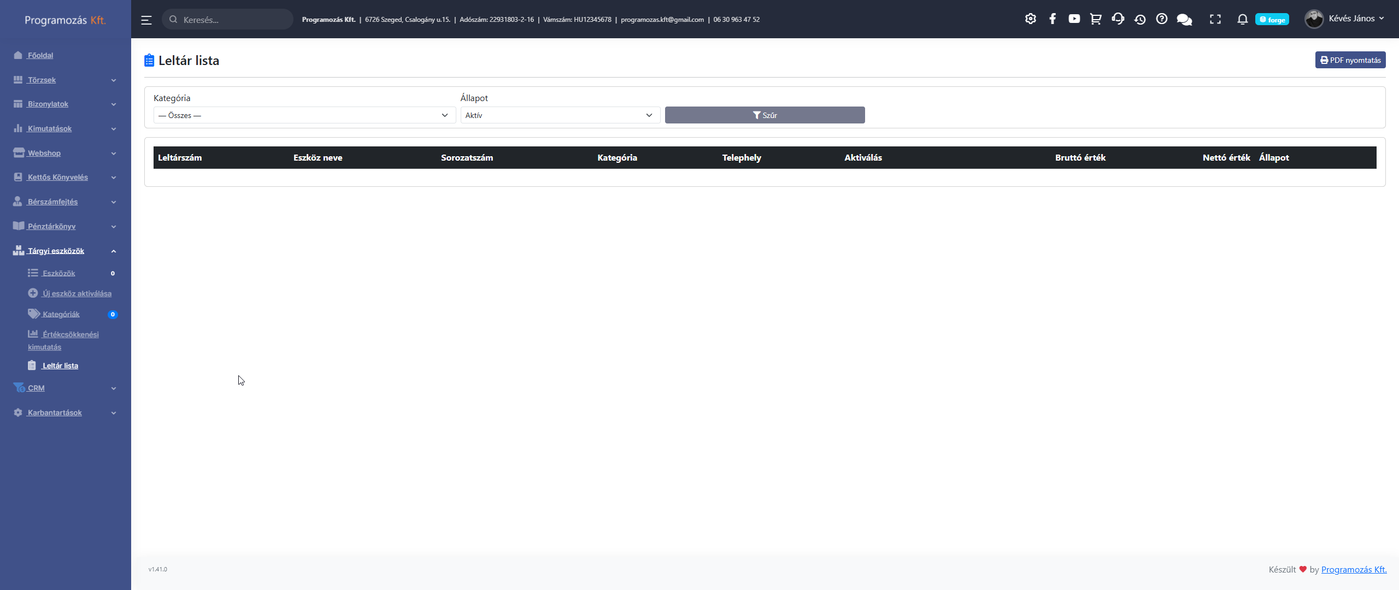Expand the Kettős Könyvelés menu

pyautogui.click(x=65, y=177)
